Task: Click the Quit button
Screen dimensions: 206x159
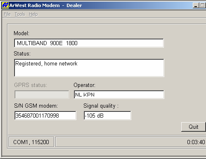Action: 194,127
